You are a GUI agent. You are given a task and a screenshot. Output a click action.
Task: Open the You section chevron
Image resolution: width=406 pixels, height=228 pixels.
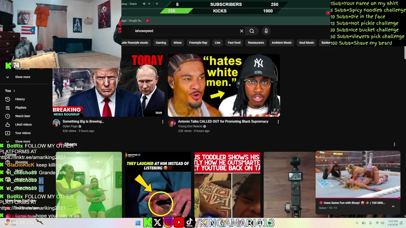click(14, 91)
